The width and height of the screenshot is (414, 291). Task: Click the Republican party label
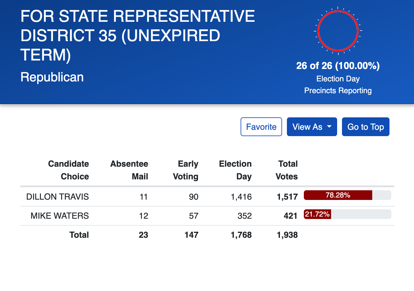click(x=52, y=77)
